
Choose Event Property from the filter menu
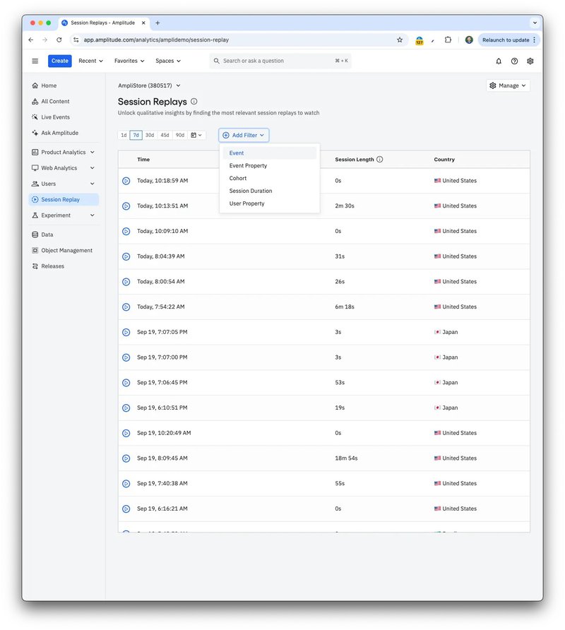248,166
